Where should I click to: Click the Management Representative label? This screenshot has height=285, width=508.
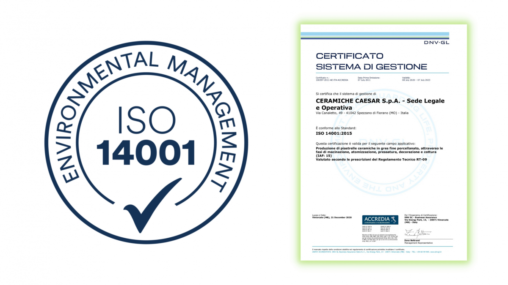419,243
